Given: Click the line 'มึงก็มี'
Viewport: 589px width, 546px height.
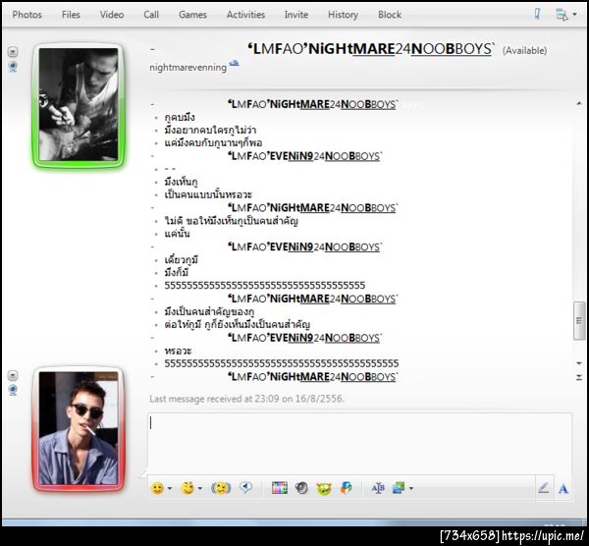Looking at the screenshot, I should [x=176, y=273].
